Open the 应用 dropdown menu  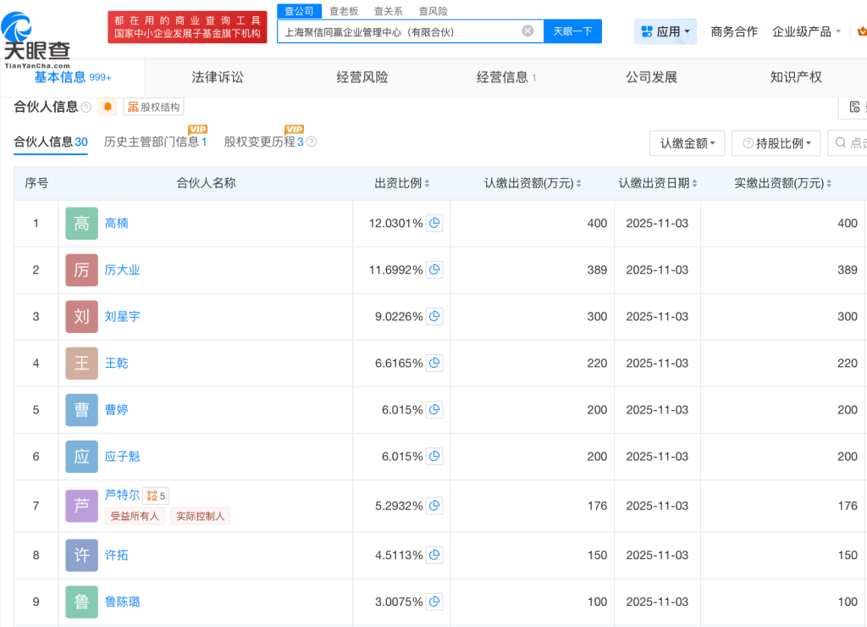point(665,31)
